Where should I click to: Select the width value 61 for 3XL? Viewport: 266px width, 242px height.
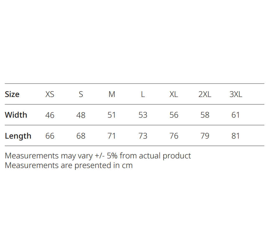click(x=236, y=115)
